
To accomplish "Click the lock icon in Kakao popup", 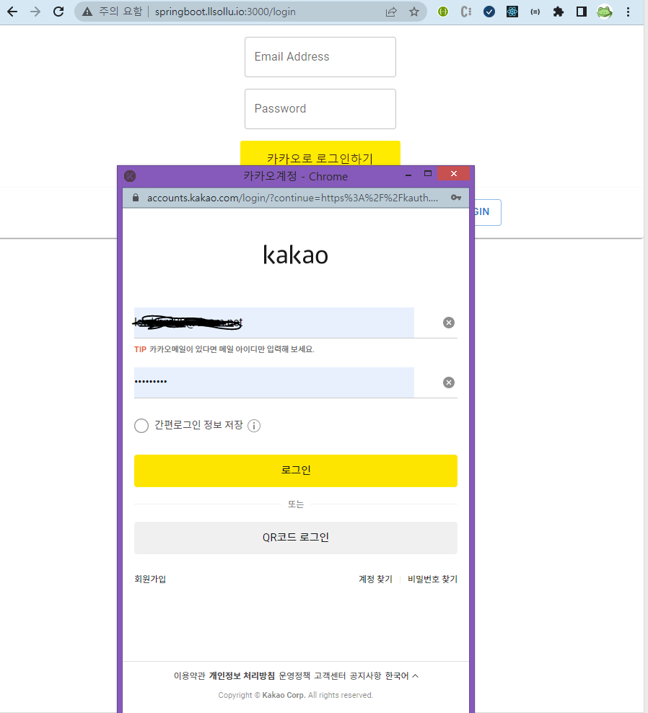I will point(136,197).
